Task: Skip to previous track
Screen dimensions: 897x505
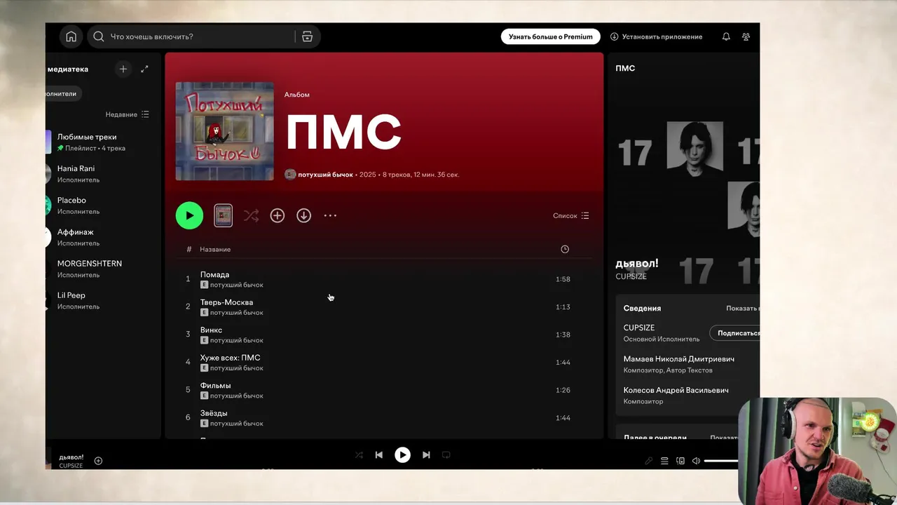Action: pyautogui.click(x=378, y=454)
